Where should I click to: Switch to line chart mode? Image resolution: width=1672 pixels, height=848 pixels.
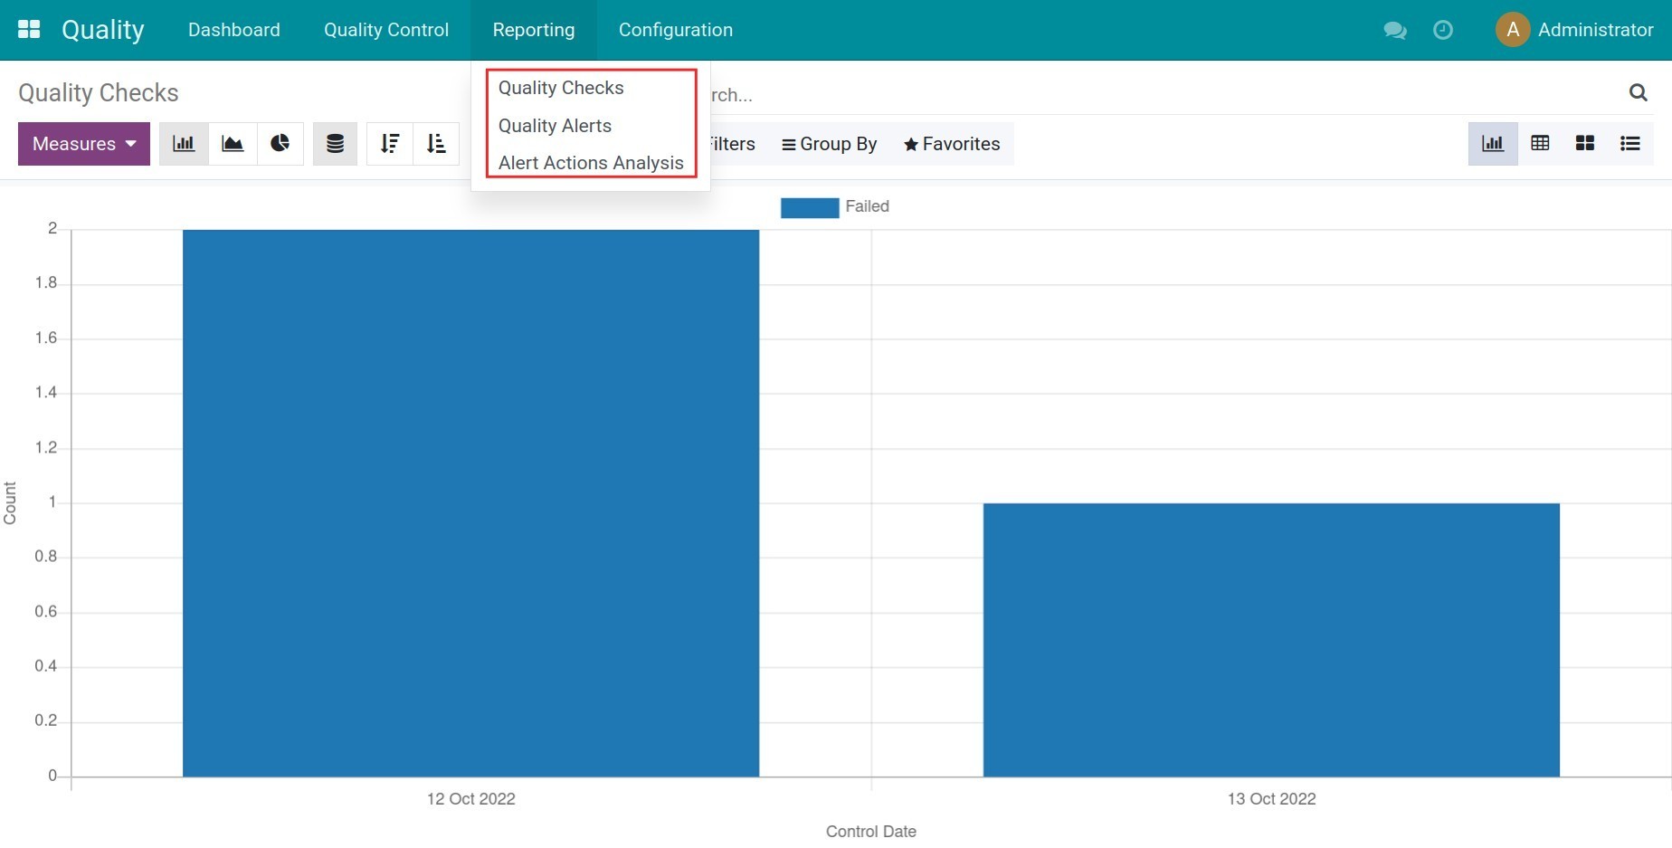pyautogui.click(x=233, y=144)
